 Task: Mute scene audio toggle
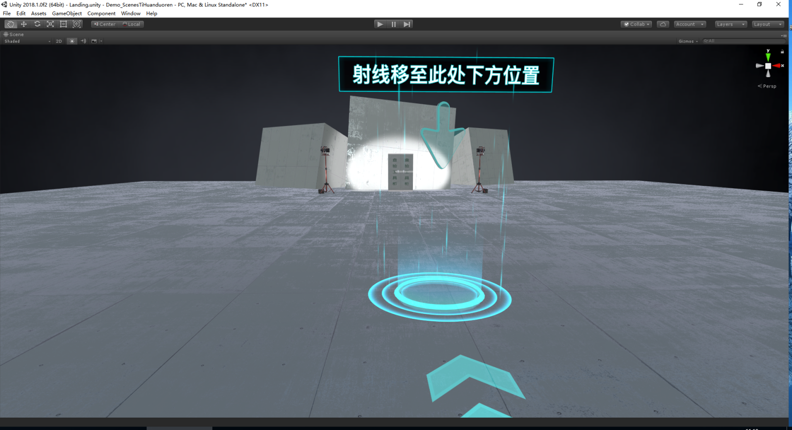(83, 42)
